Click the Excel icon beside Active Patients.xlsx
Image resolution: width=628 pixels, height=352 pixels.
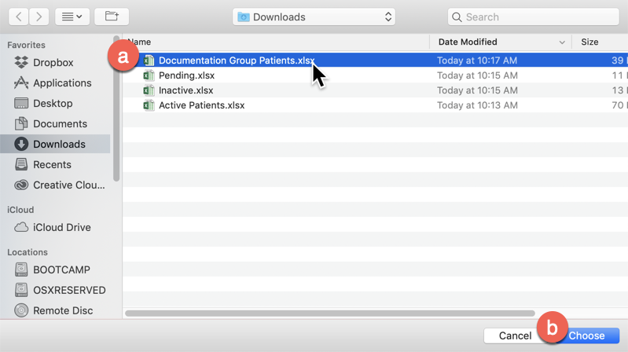click(x=149, y=105)
